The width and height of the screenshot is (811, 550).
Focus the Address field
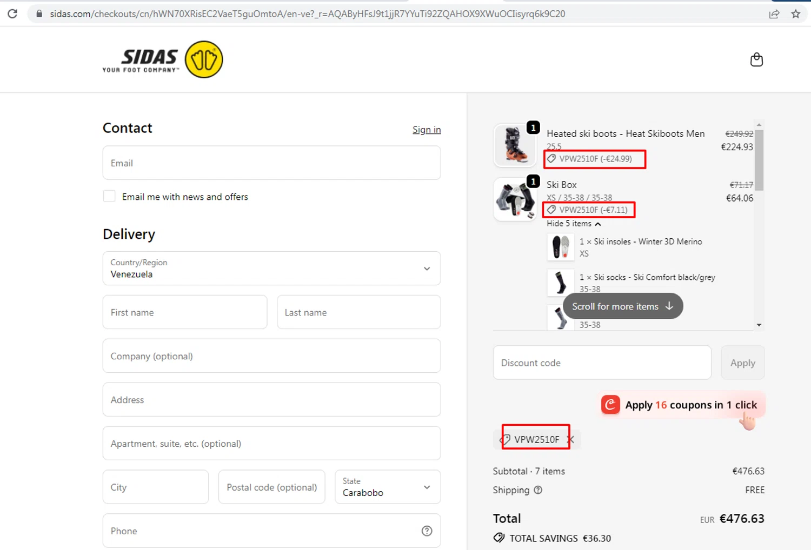pos(271,399)
